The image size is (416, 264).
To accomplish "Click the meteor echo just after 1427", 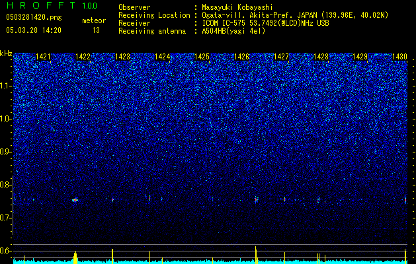I will (284, 199).
